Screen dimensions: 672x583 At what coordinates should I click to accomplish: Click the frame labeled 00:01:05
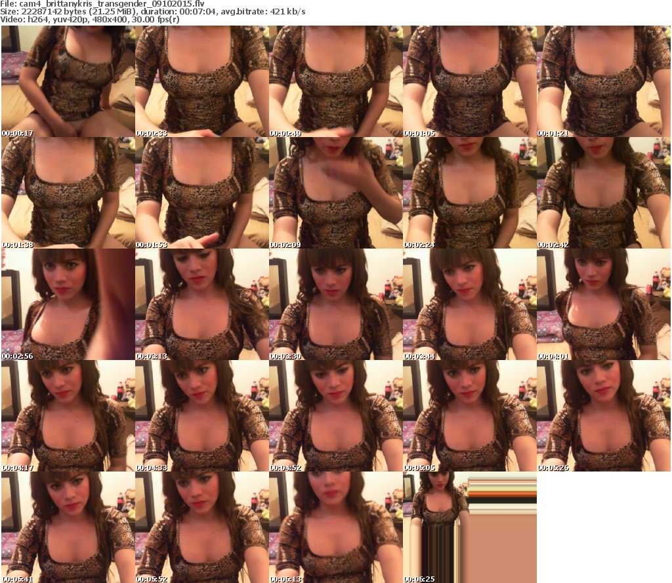[470, 81]
